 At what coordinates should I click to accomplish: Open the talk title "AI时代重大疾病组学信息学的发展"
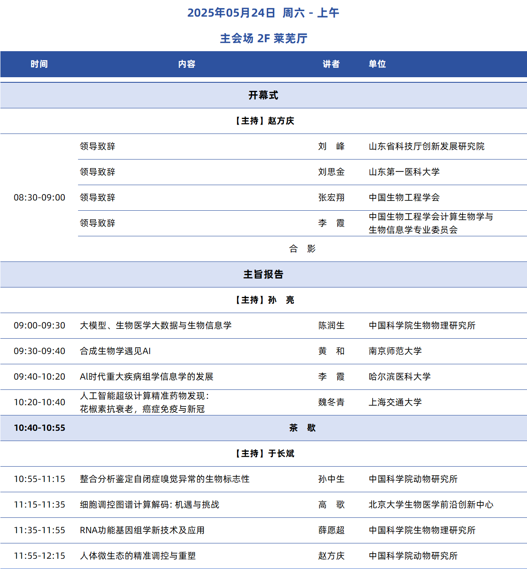[147, 377]
